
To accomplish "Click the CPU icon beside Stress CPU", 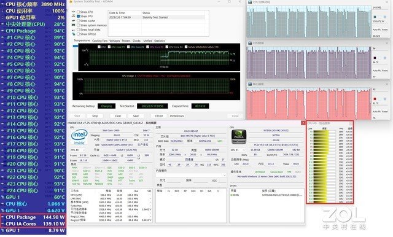I will [x=74, y=12].
